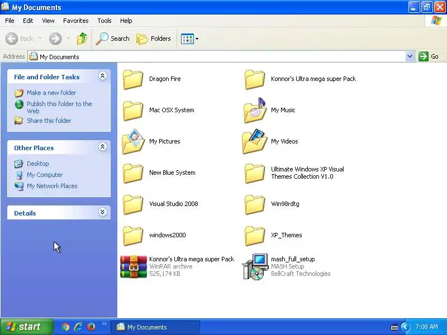Open the Mac OSX System folder icon
The height and width of the screenshot is (335, 447).
point(133,111)
